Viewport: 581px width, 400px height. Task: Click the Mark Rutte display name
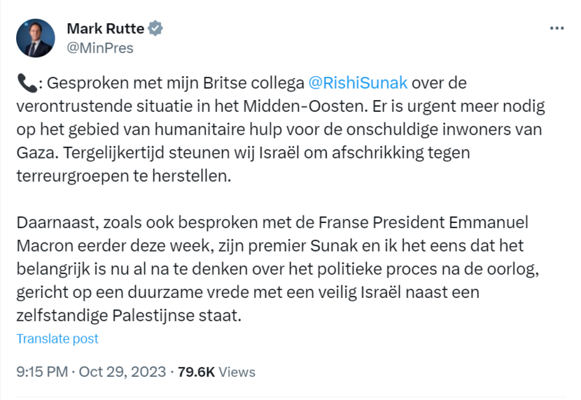tap(105, 29)
